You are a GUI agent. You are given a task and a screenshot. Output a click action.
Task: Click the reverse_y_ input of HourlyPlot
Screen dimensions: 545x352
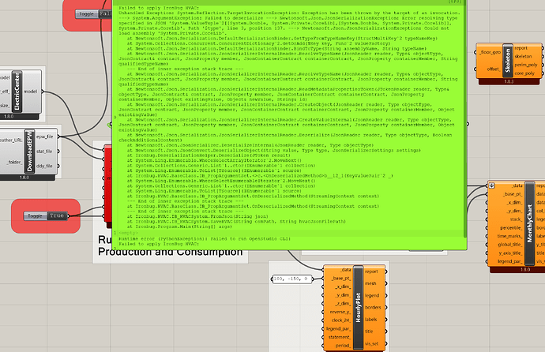click(x=341, y=312)
